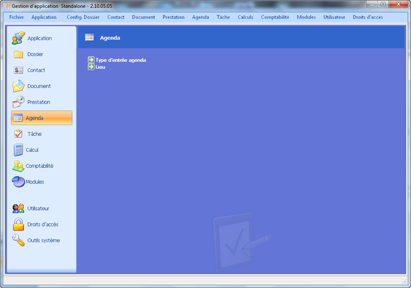Open the Dossier folder icon
The image size is (411, 288).
point(18,54)
